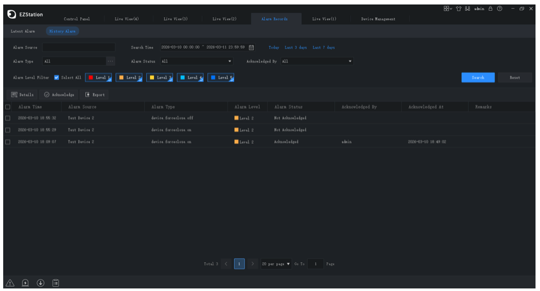Open the Acknowledged By dropdown
The width and height of the screenshot is (540, 291).
[x=317, y=61]
